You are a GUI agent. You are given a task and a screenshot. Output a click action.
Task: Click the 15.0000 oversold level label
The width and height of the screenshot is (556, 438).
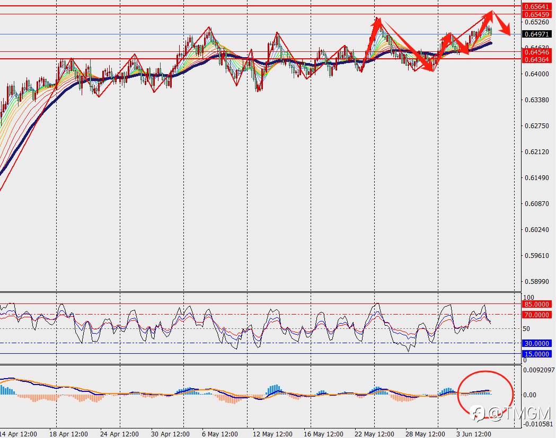537,354
